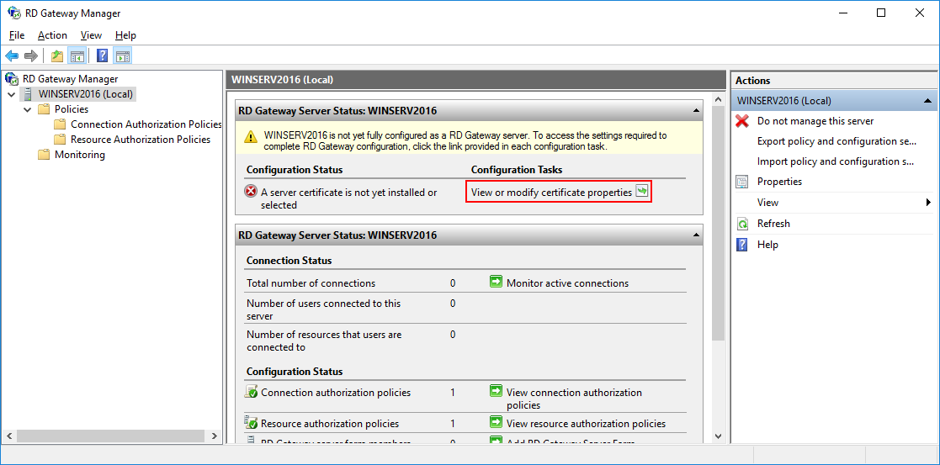The image size is (940, 465).
Task: Collapse the first RD Gateway Server Status section
Action: click(696, 111)
